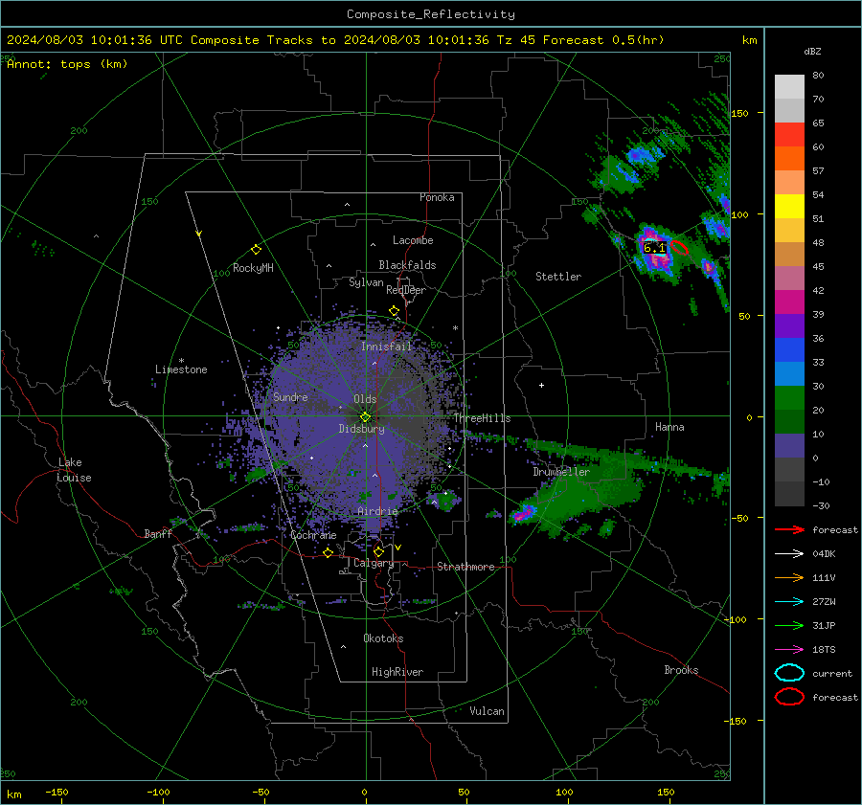
Task: Click the Okotoks town label
Action: pos(383,638)
